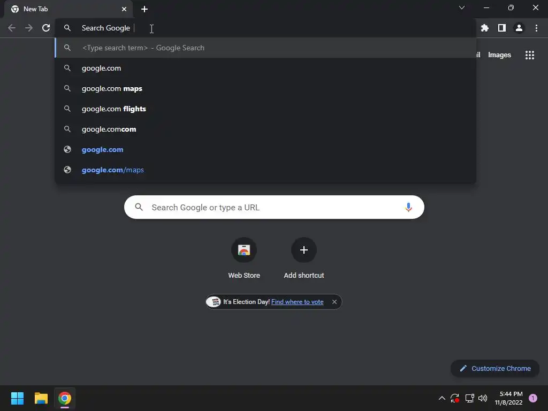This screenshot has height=411, width=548.
Task: Open the Chrome three-dot menu
Action: 536,28
